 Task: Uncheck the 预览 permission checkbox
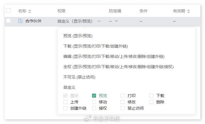94,96
